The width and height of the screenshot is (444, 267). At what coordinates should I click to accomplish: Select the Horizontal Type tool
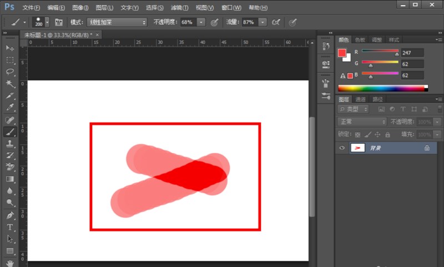[10, 227]
